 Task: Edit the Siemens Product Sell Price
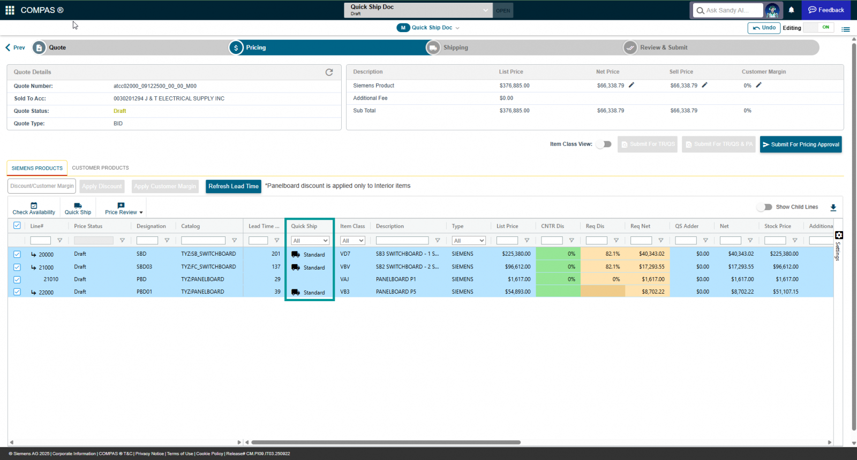tap(705, 85)
